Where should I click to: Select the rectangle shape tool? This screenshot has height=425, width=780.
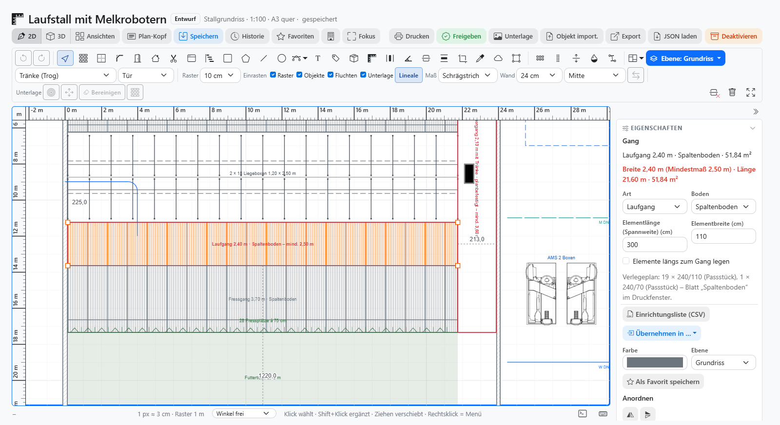228,58
